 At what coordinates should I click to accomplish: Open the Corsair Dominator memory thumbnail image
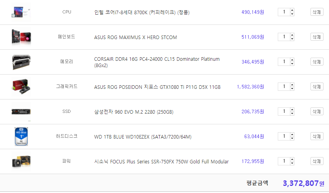(21, 62)
